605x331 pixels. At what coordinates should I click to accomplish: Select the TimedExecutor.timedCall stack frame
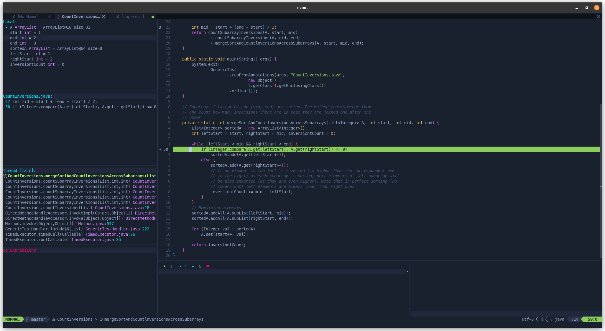coord(70,234)
